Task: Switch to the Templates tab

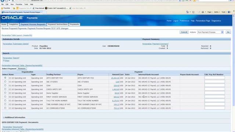Action: click(x=14, y=25)
